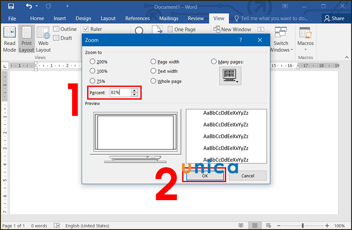Open the Home tab

point(37,18)
